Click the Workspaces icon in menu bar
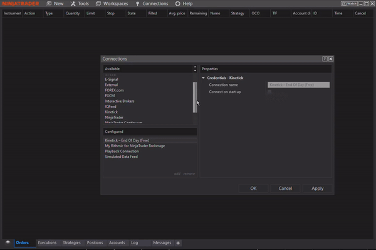The image size is (376, 250). tap(98, 4)
